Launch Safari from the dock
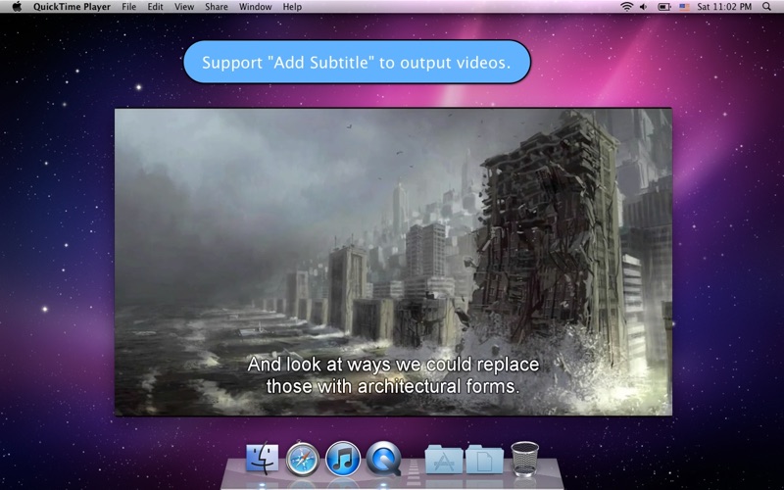 [302, 459]
